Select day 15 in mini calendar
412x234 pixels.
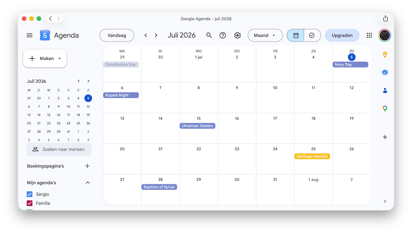tap(49, 115)
